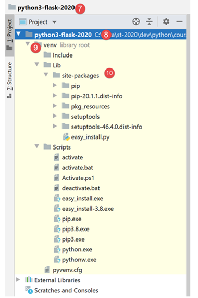
Task: Select the activate.bat file name
Action: (78, 168)
